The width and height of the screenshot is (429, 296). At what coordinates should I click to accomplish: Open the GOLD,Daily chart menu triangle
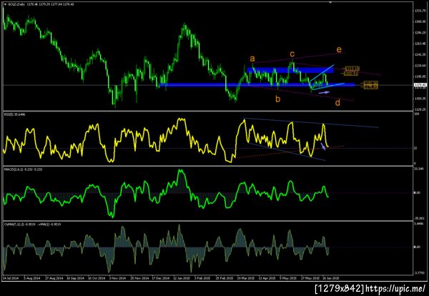click(x=5, y=4)
